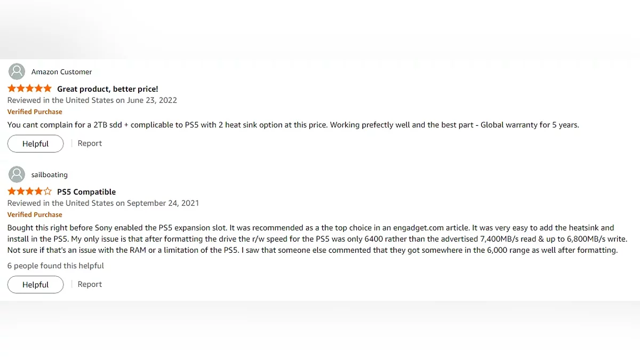Click five-star rating on Great product review
This screenshot has height=360, width=640.
click(x=30, y=89)
